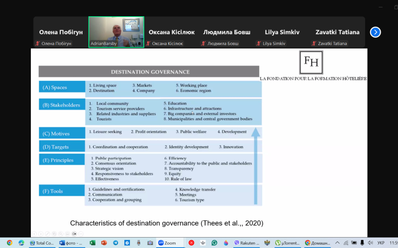This screenshot has width=398, height=248.
Task: Click the text 'Economic region'
Action: point(196,91)
